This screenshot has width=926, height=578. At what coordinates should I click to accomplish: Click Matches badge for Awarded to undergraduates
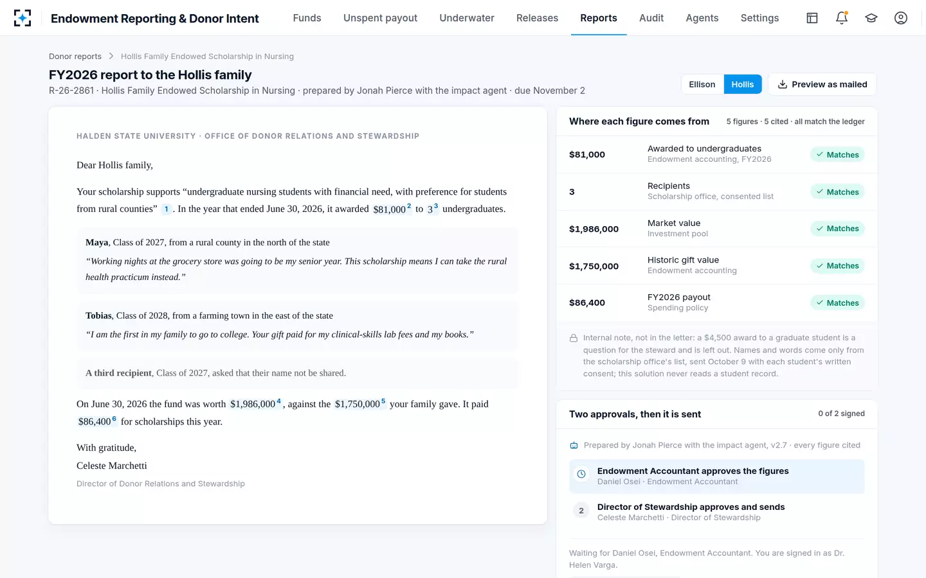pyautogui.click(x=837, y=155)
